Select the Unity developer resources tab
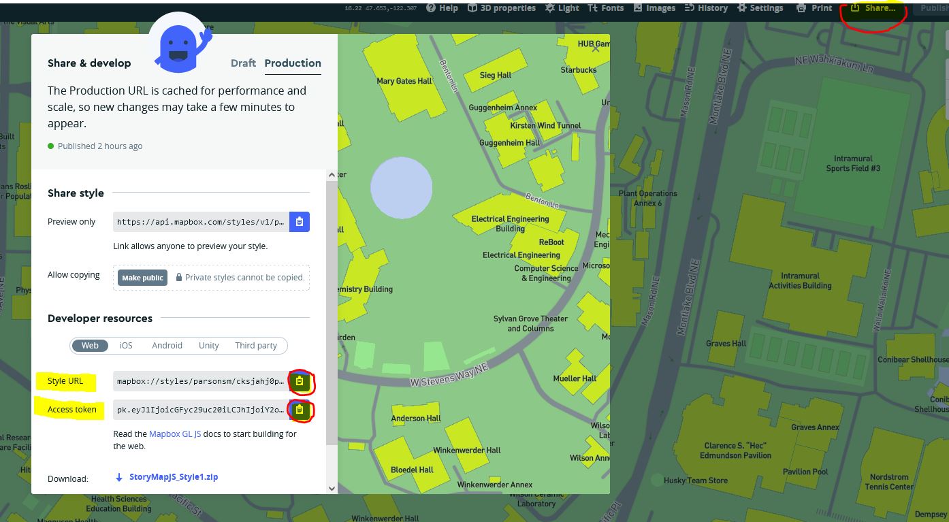 click(208, 346)
